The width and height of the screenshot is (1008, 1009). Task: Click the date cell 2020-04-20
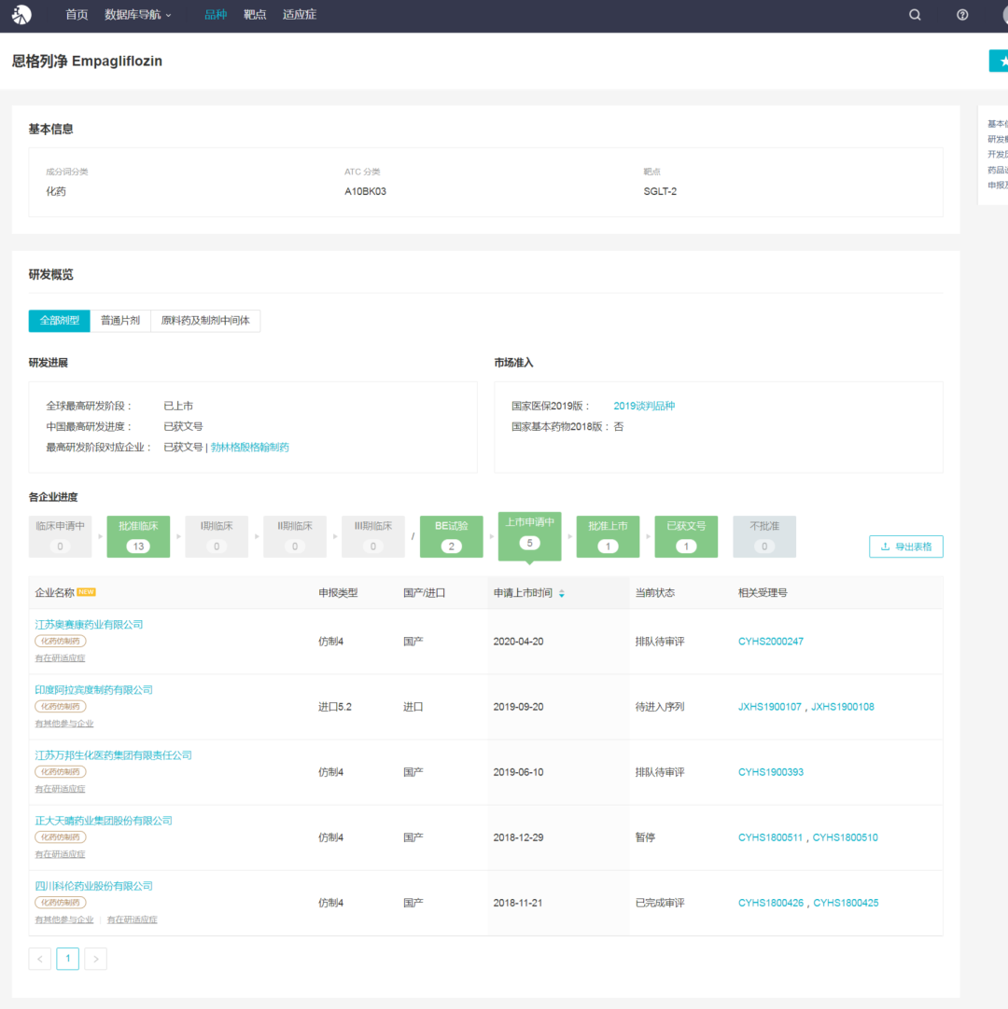pos(519,642)
